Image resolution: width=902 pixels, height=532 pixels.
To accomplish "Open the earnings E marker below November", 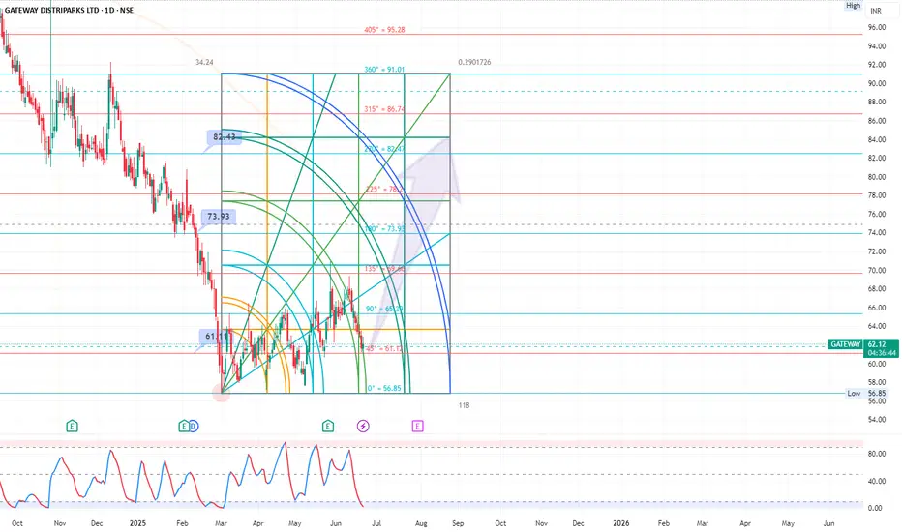I will [x=72, y=427].
